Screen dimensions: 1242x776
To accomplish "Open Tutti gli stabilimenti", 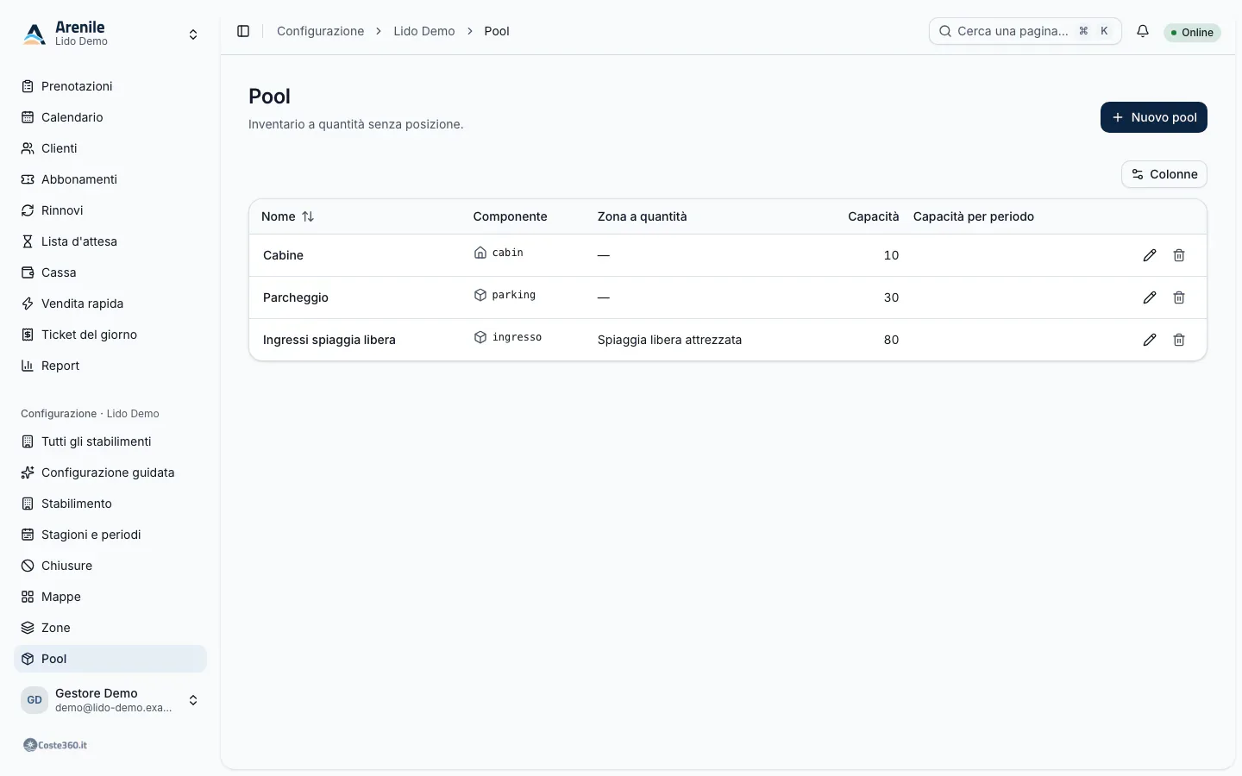I will pos(110,441).
